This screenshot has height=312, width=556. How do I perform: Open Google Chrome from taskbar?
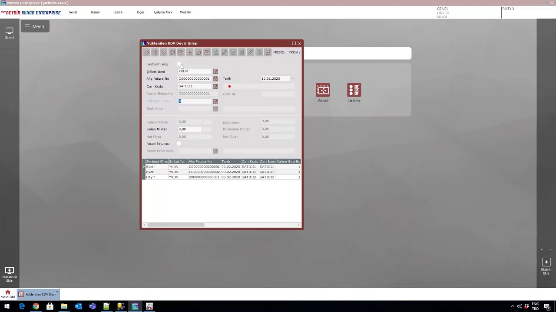(x=36, y=306)
